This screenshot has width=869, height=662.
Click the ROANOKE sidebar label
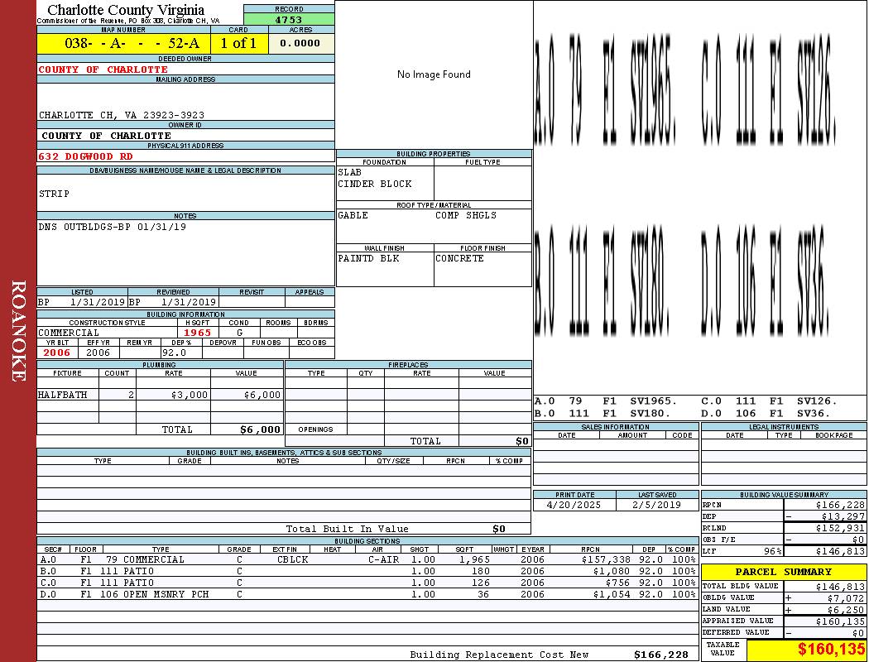coord(17,331)
